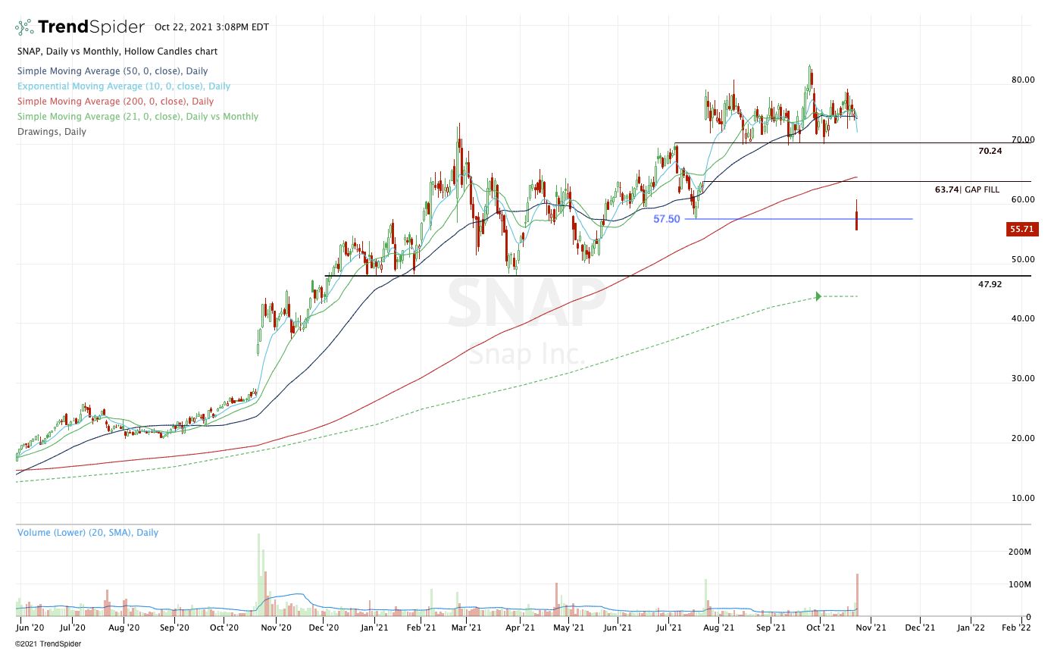Viewport: 1054px width, 651px height.
Task: Click the Sep '20 date axis label
Action: tap(174, 627)
